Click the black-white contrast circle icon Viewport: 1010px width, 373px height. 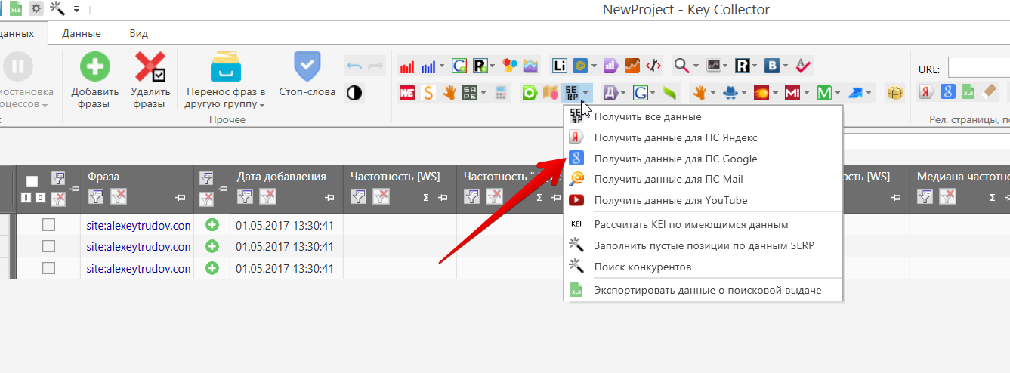tap(354, 93)
